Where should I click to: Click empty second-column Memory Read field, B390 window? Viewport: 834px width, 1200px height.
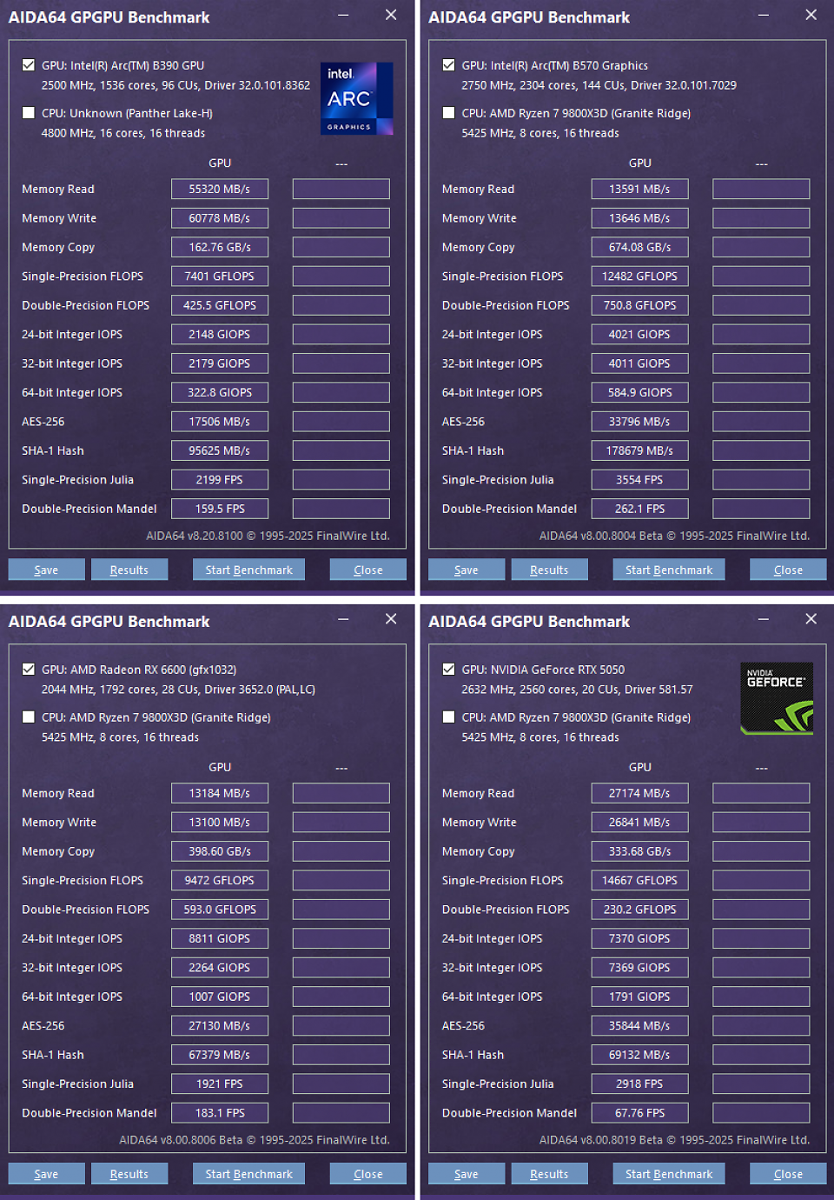(x=341, y=189)
